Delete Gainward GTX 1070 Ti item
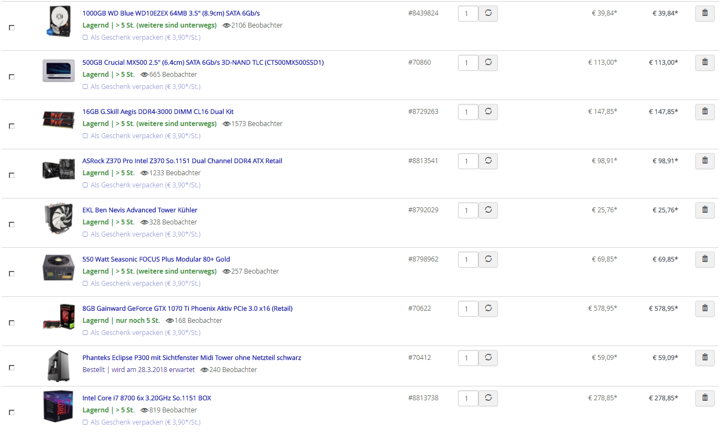Image resolution: width=723 pixels, height=434 pixels. click(705, 308)
